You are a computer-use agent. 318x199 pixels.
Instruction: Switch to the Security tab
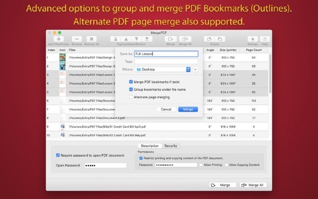171,146
